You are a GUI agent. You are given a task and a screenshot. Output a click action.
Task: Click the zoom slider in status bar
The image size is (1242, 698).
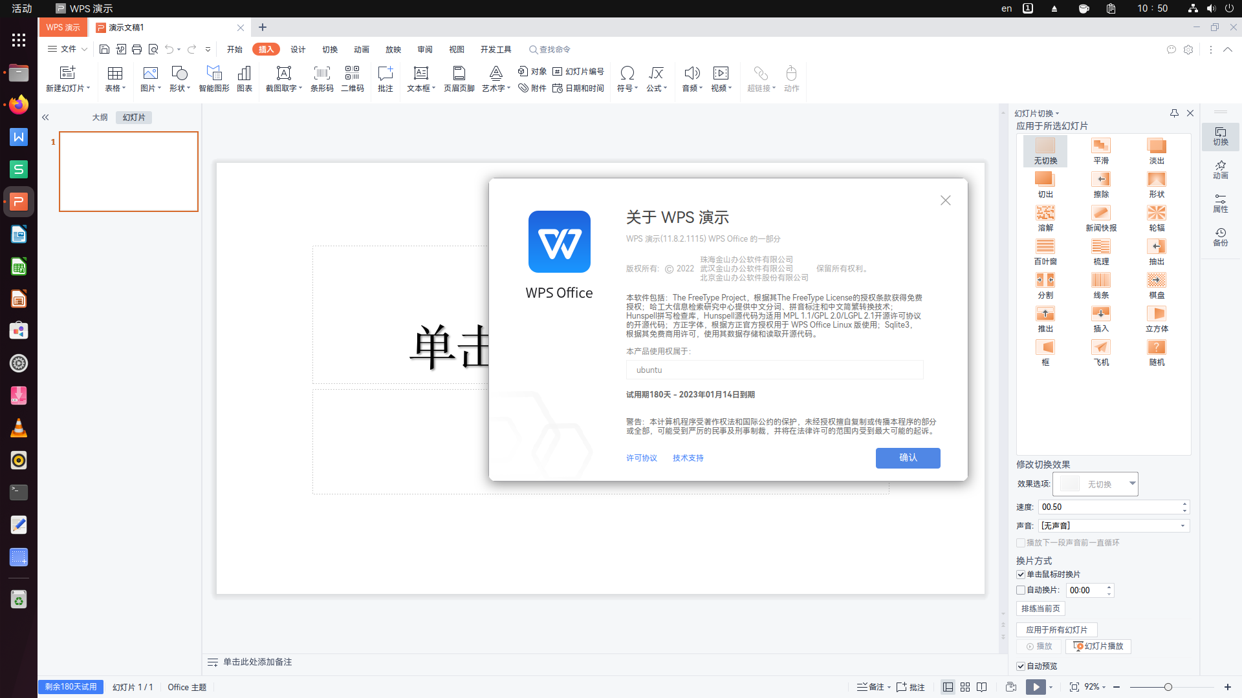point(1172,687)
